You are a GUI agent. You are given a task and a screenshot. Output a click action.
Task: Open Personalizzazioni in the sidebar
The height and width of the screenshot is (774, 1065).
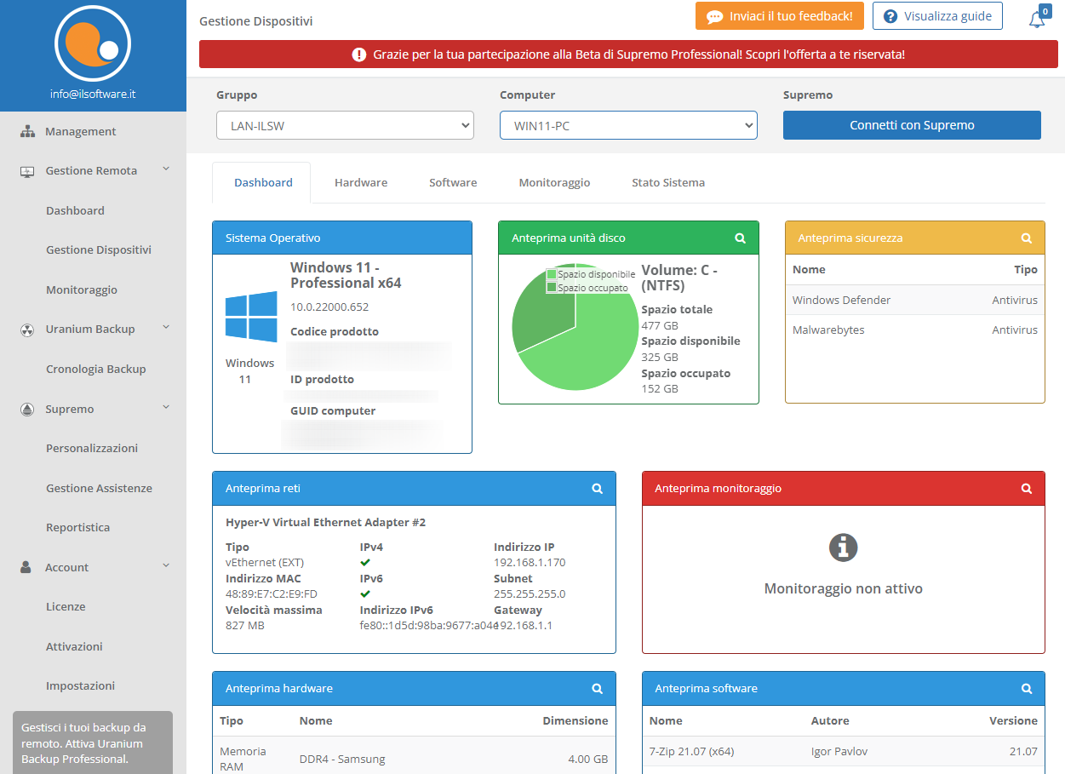tap(92, 449)
